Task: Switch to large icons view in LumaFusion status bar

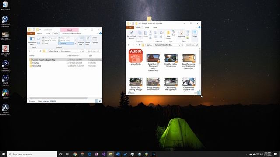Action: (x=100, y=101)
